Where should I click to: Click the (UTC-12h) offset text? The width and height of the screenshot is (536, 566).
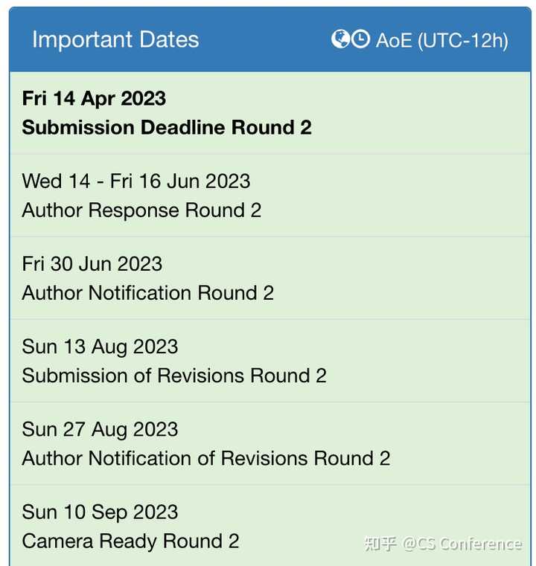[462, 40]
